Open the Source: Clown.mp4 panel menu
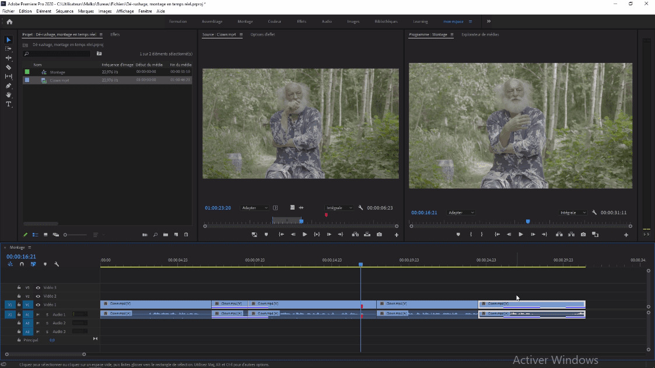 (x=240, y=34)
